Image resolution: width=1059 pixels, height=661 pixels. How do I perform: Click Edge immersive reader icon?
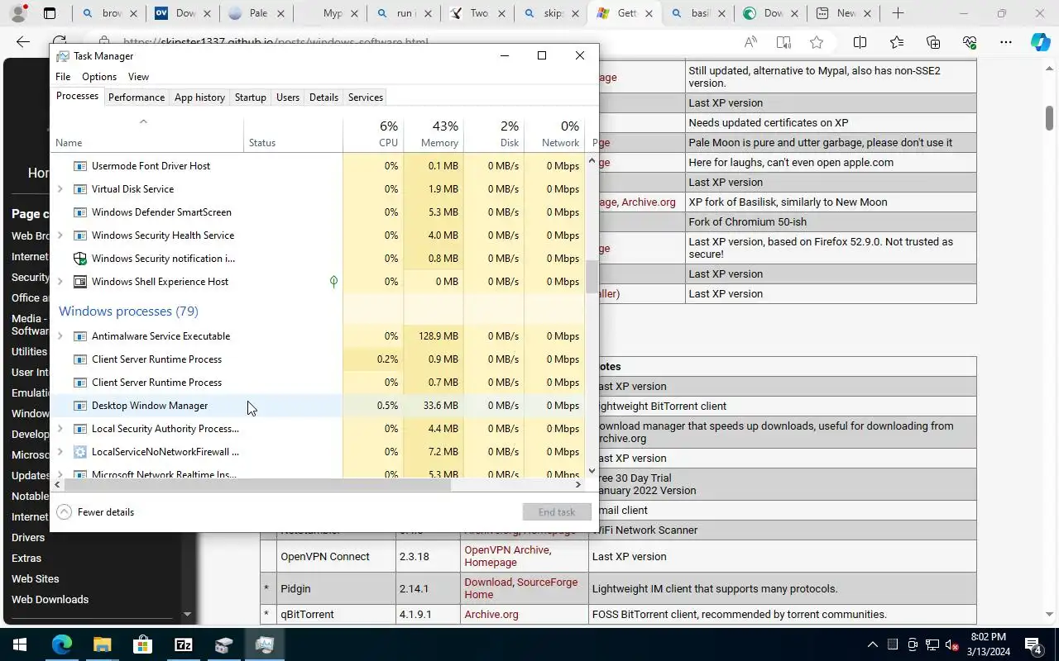point(783,42)
